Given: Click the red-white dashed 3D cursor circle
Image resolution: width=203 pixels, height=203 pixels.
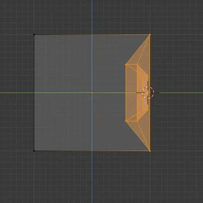Looking at the screenshot, I should pos(148,92).
